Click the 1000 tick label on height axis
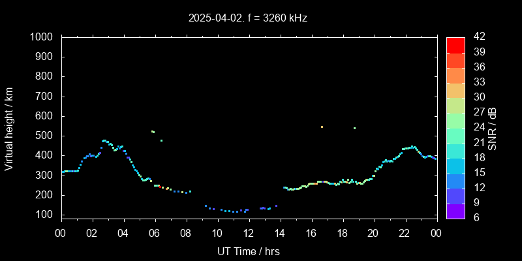The height and width of the screenshot is (261, 522). tap(43, 37)
